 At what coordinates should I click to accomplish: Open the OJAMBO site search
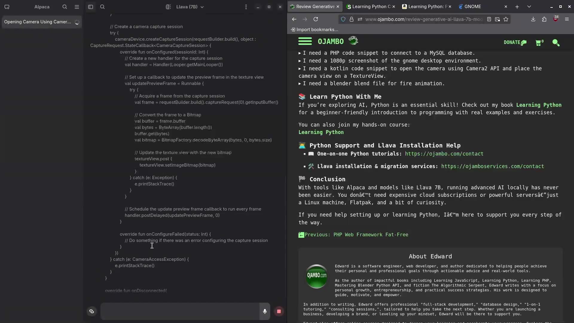556,43
